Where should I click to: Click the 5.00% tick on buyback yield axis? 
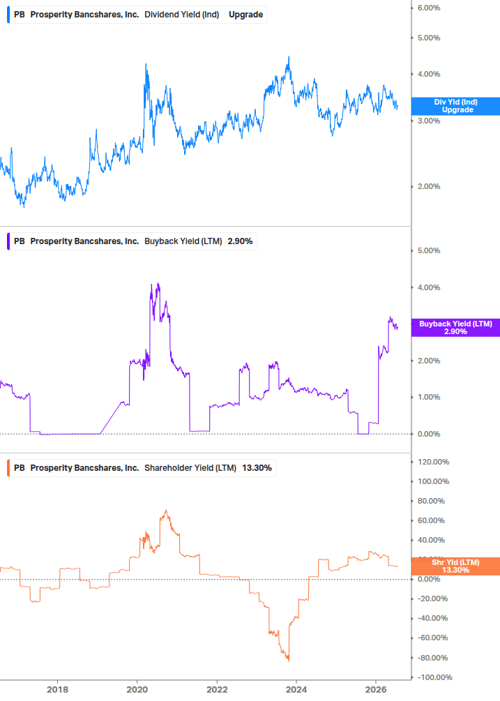click(x=428, y=251)
